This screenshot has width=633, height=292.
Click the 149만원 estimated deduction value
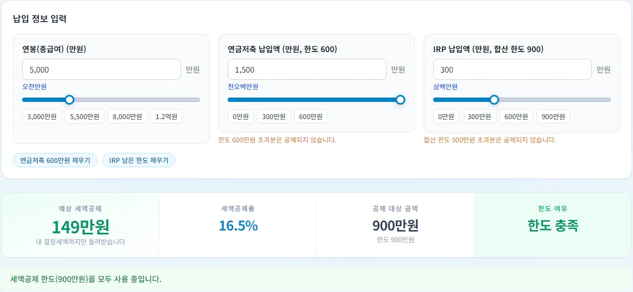(81, 227)
